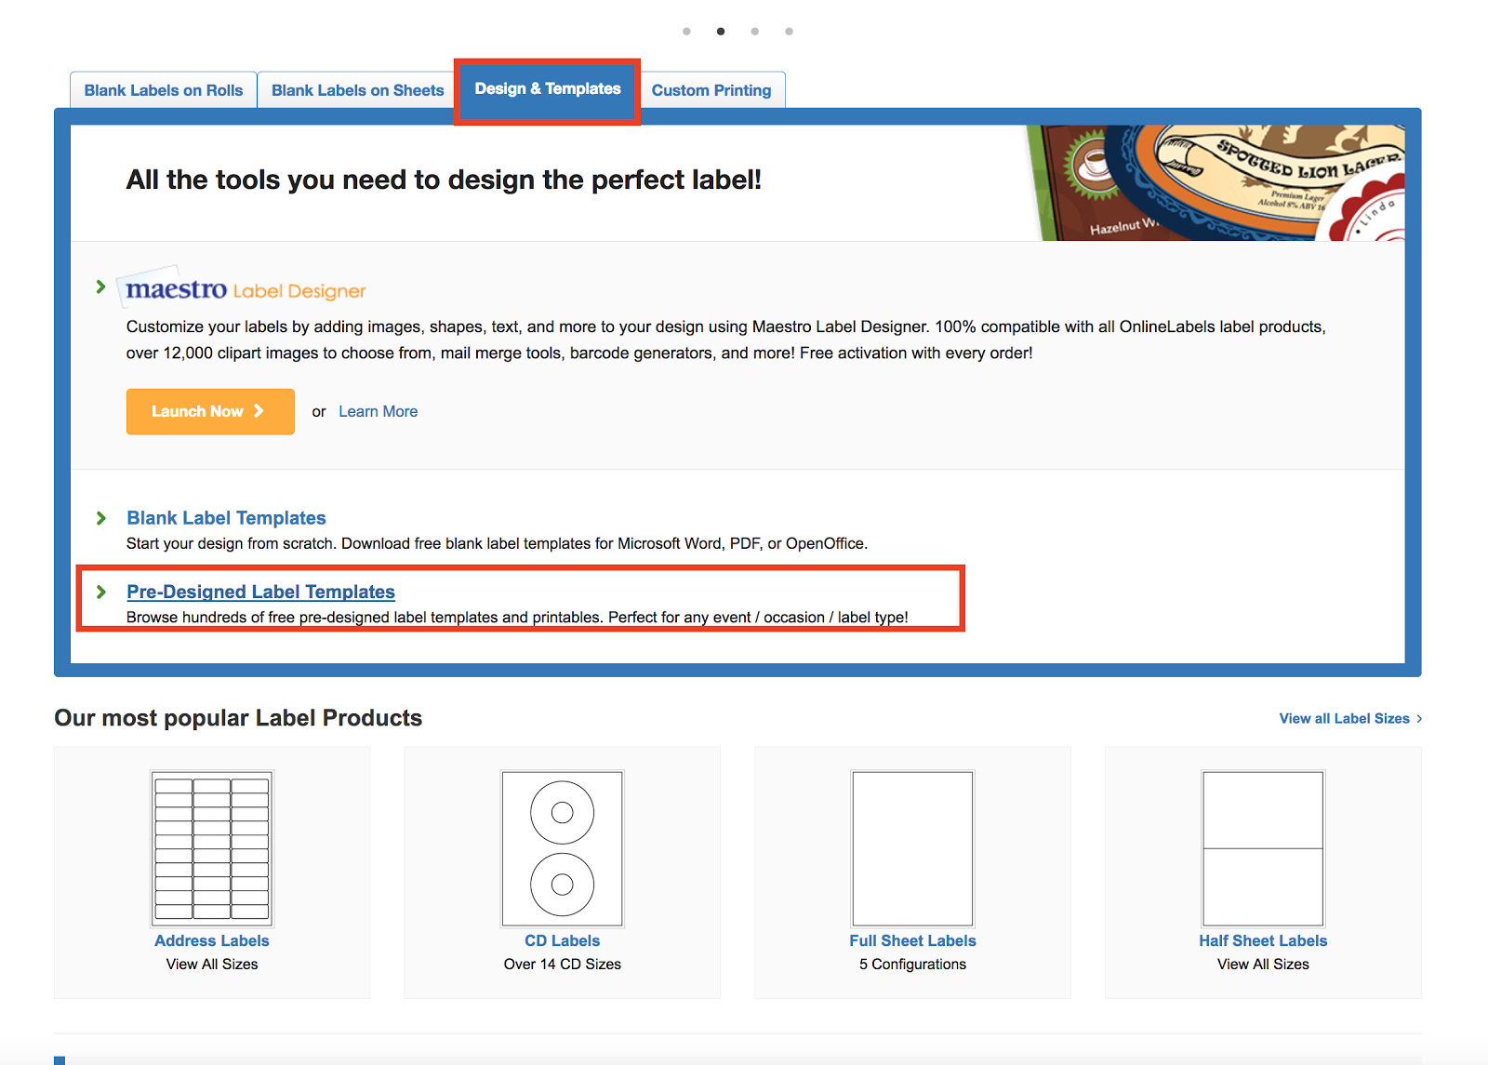Open the Custom Printing tab
The height and width of the screenshot is (1065, 1488).
[x=711, y=90]
